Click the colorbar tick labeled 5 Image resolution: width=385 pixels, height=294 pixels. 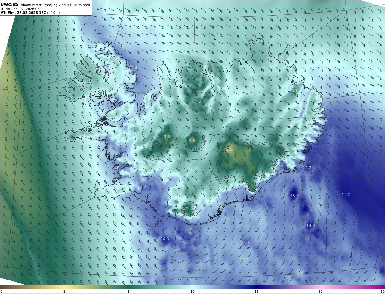coord(128,292)
